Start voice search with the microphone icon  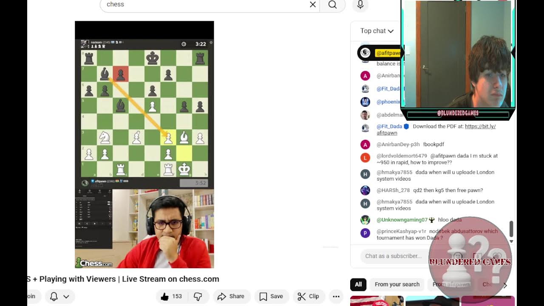tap(360, 5)
